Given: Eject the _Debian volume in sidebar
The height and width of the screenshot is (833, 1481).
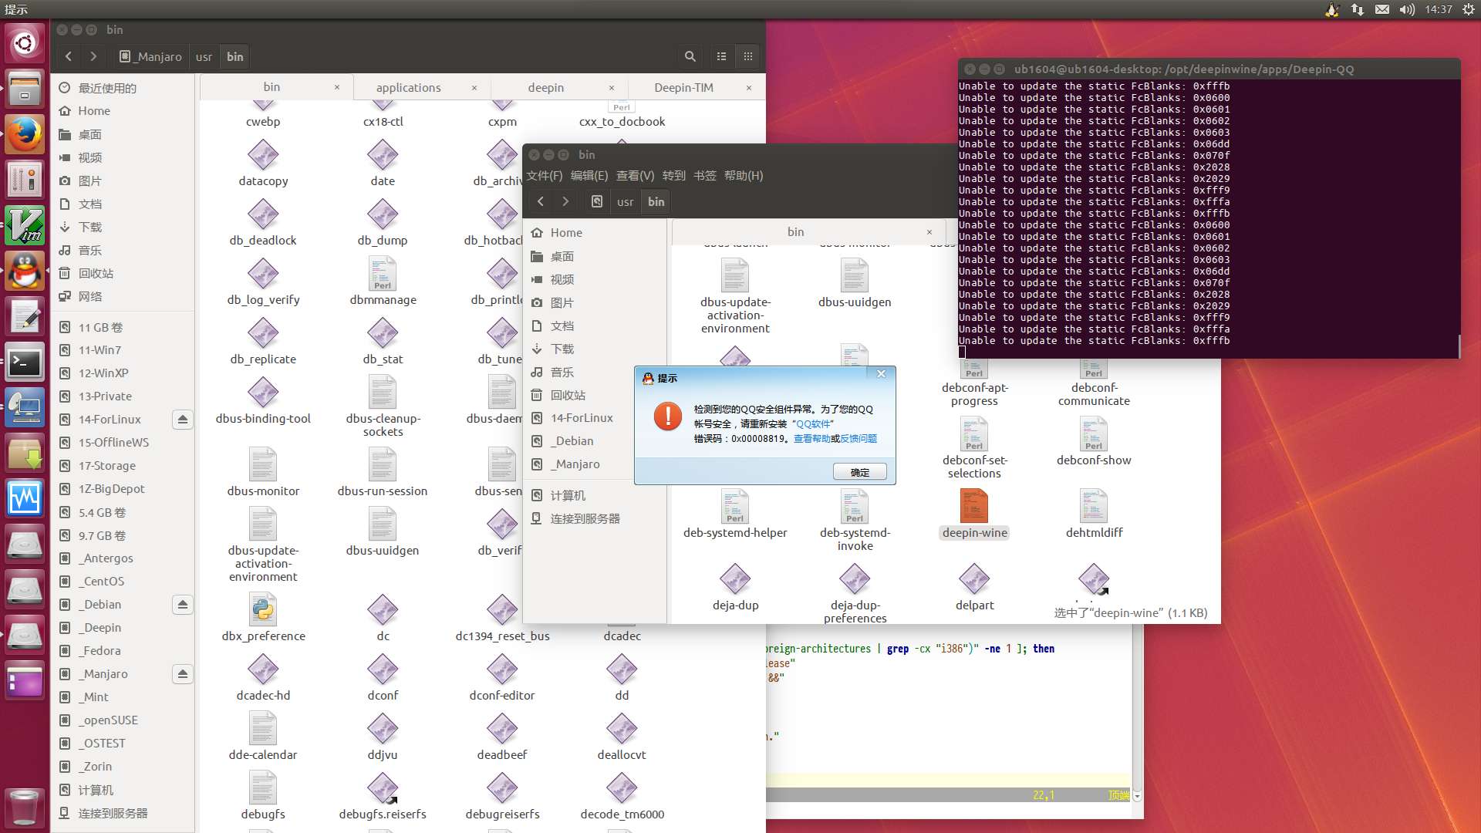Looking at the screenshot, I should [183, 605].
